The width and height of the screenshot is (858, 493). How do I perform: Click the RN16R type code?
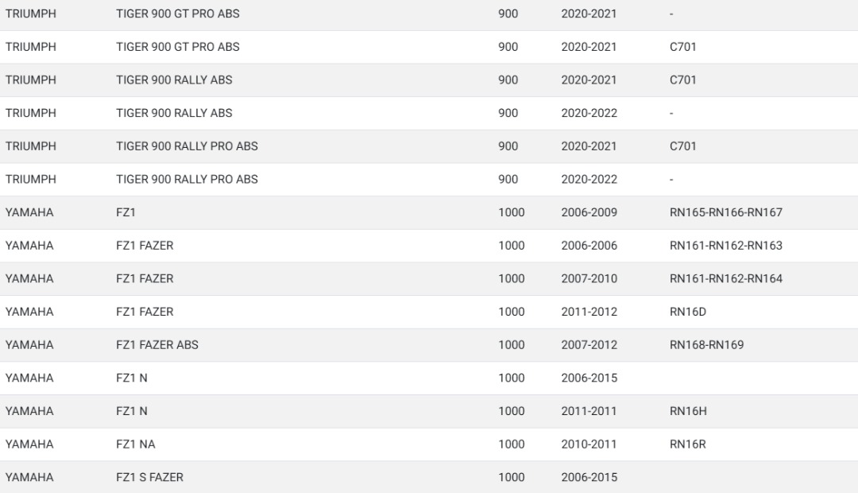point(687,444)
